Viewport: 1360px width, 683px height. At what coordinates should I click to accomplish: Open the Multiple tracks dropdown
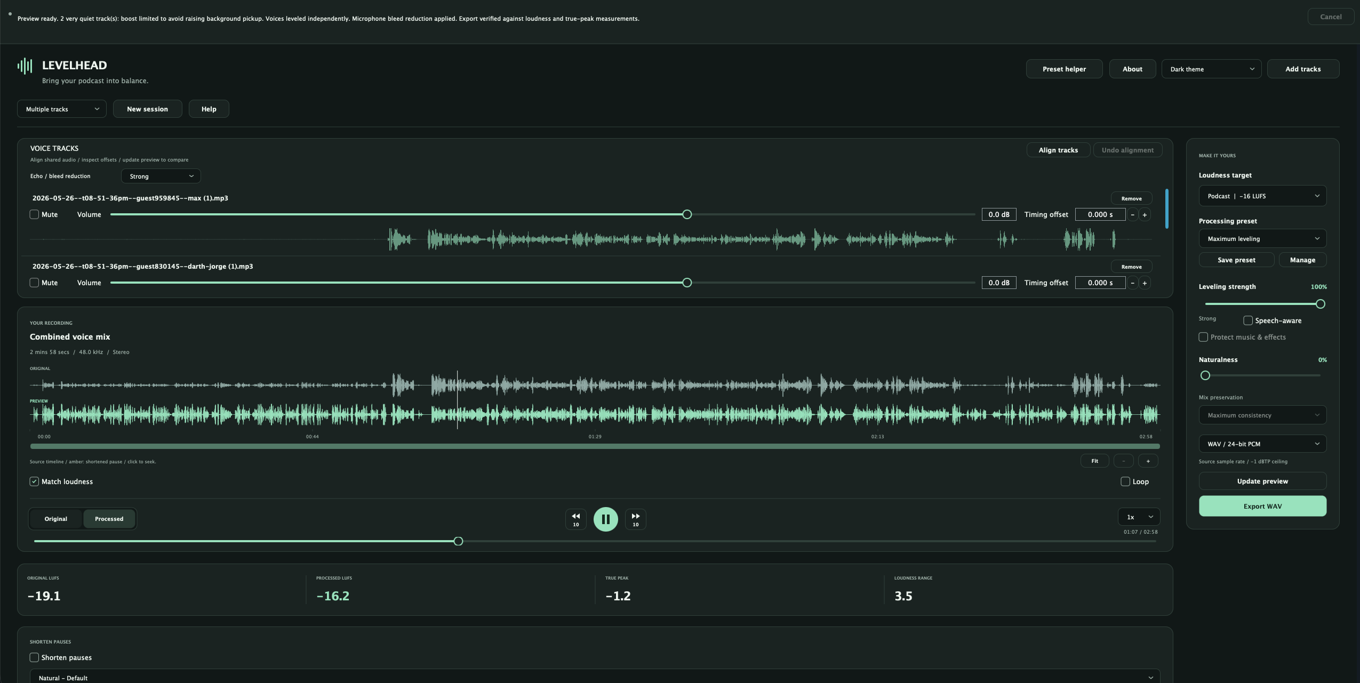62,109
